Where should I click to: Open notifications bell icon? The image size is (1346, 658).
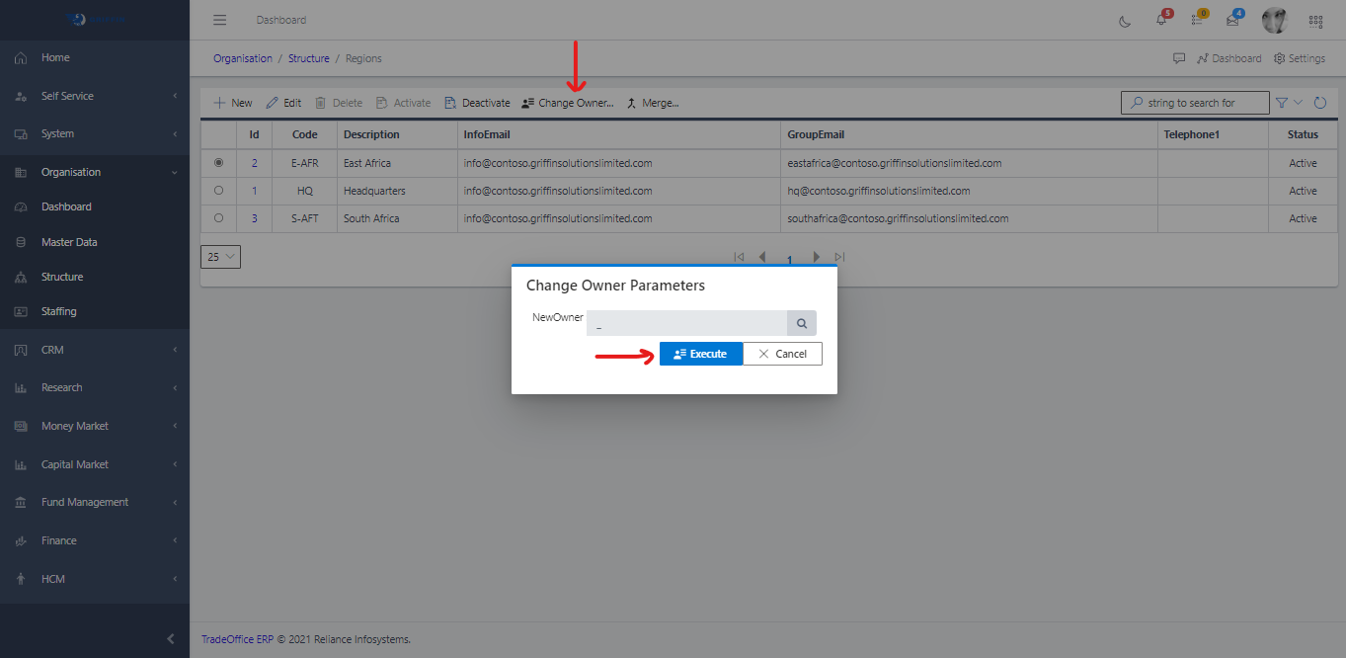(1161, 21)
